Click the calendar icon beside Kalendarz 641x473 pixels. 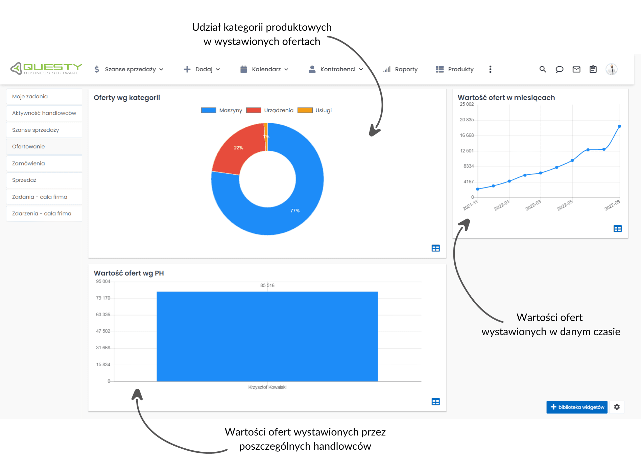pyautogui.click(x=243, y=69)
